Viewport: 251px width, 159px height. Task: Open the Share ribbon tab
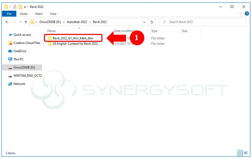point(39,14)
